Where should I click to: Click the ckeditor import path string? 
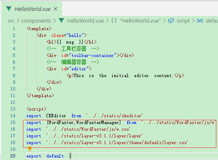point(114,116)
